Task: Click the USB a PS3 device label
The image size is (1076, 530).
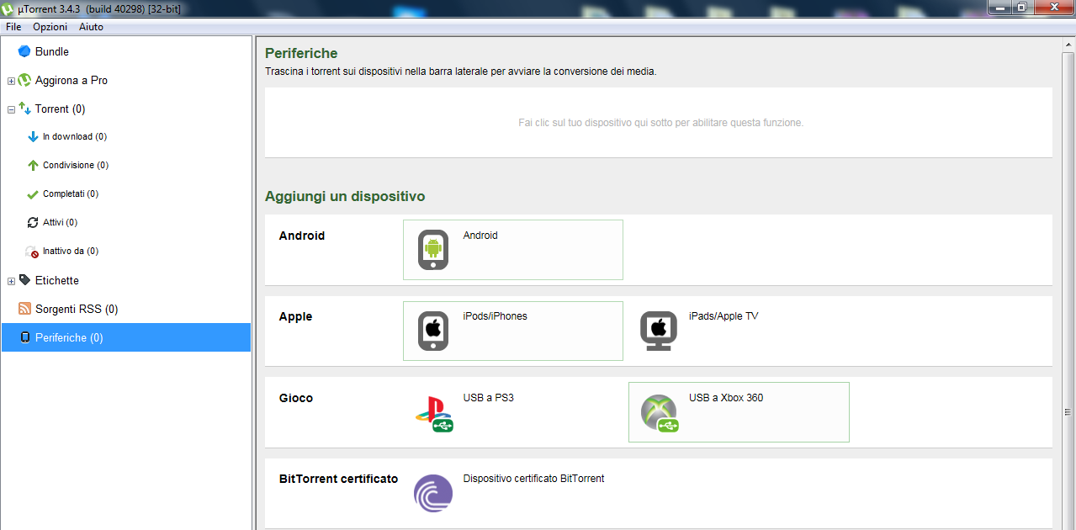Action: (489, 398)
